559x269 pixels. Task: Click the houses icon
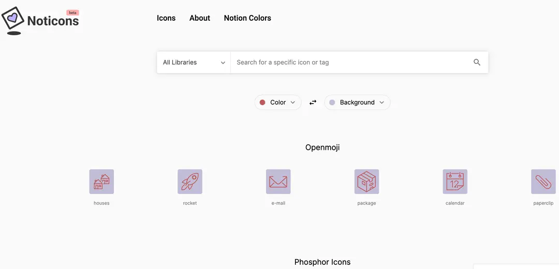click(x=101, y=181)
